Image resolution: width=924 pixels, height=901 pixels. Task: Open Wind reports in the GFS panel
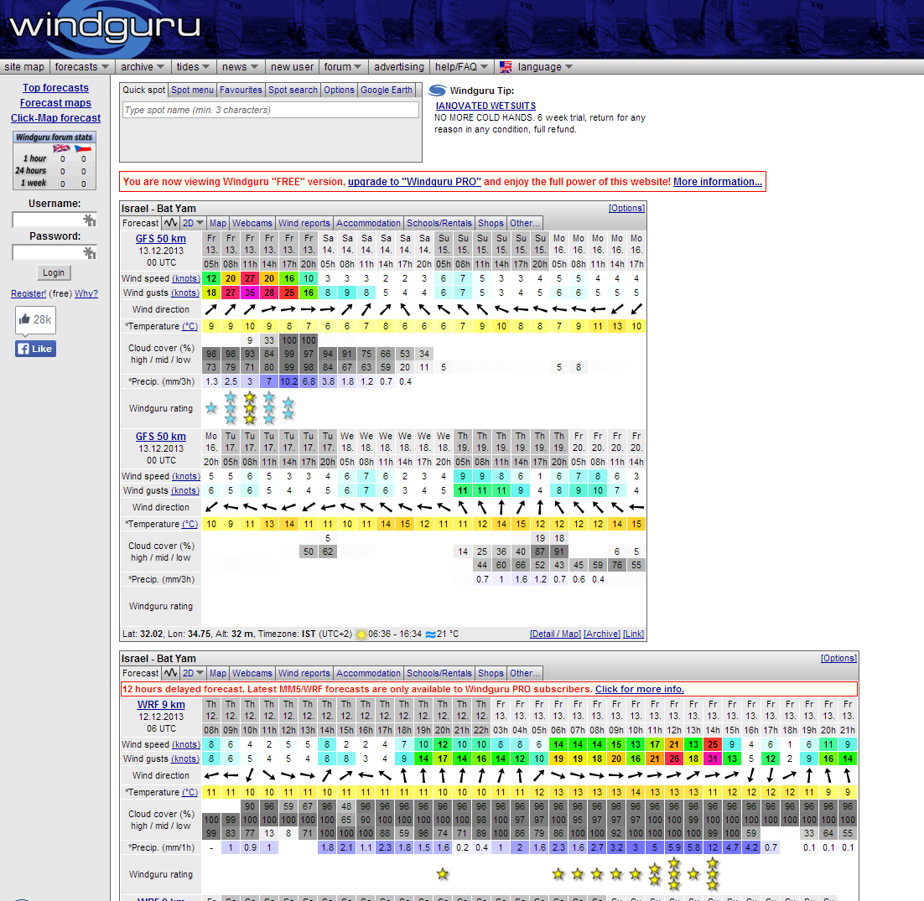click(304, 223)
